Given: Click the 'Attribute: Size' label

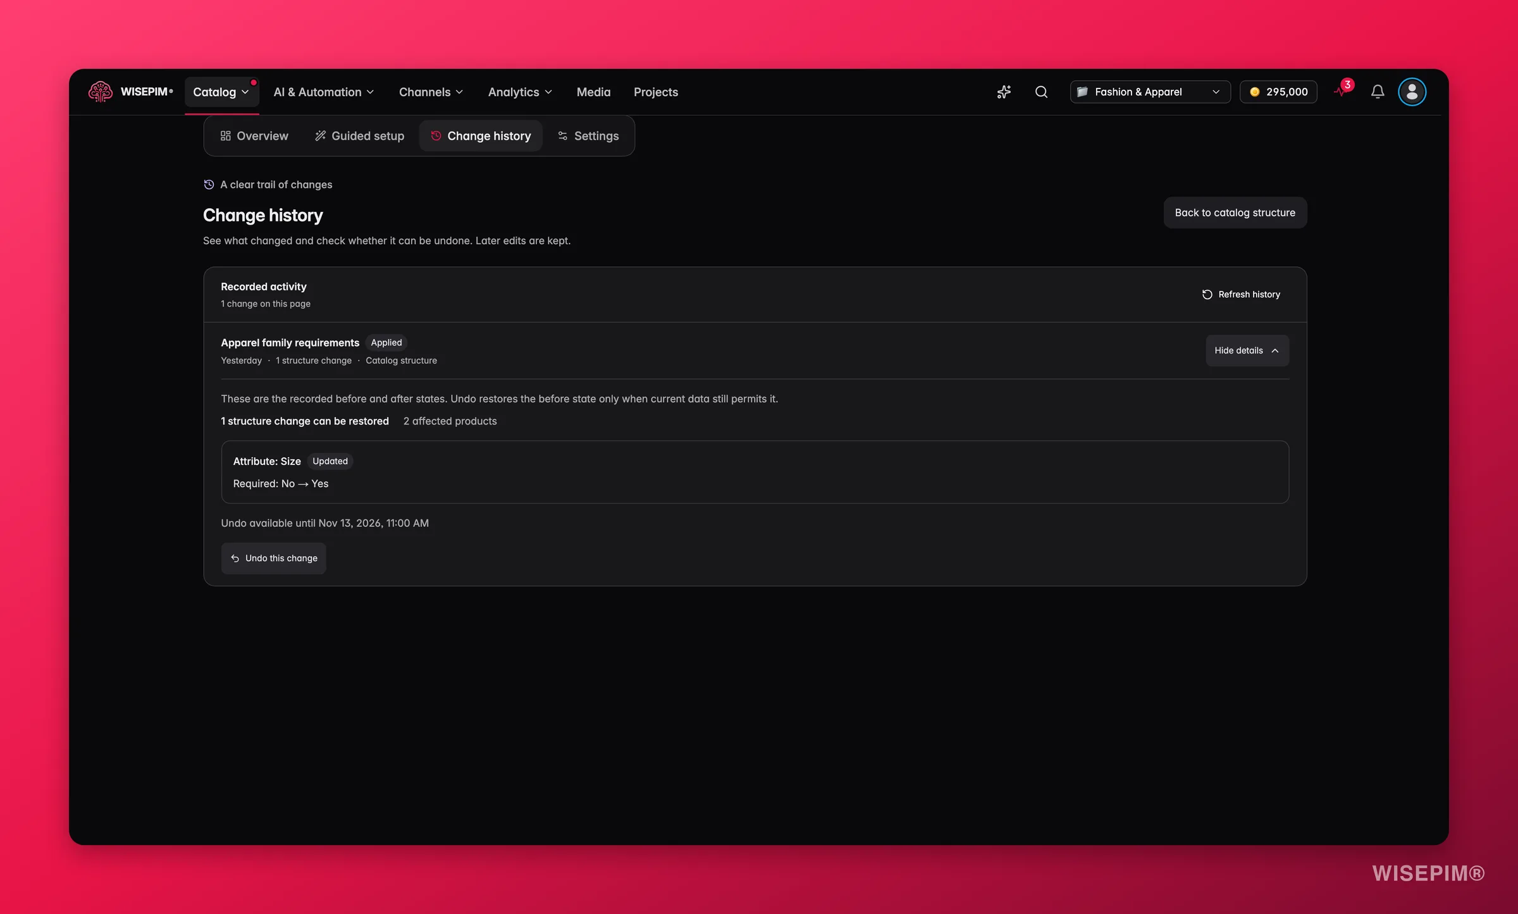Looking at the screenshot, I should click(267, 461).
